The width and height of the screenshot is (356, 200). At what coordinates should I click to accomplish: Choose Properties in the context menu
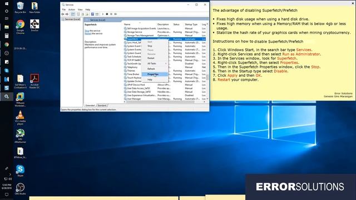coord(155,74)
